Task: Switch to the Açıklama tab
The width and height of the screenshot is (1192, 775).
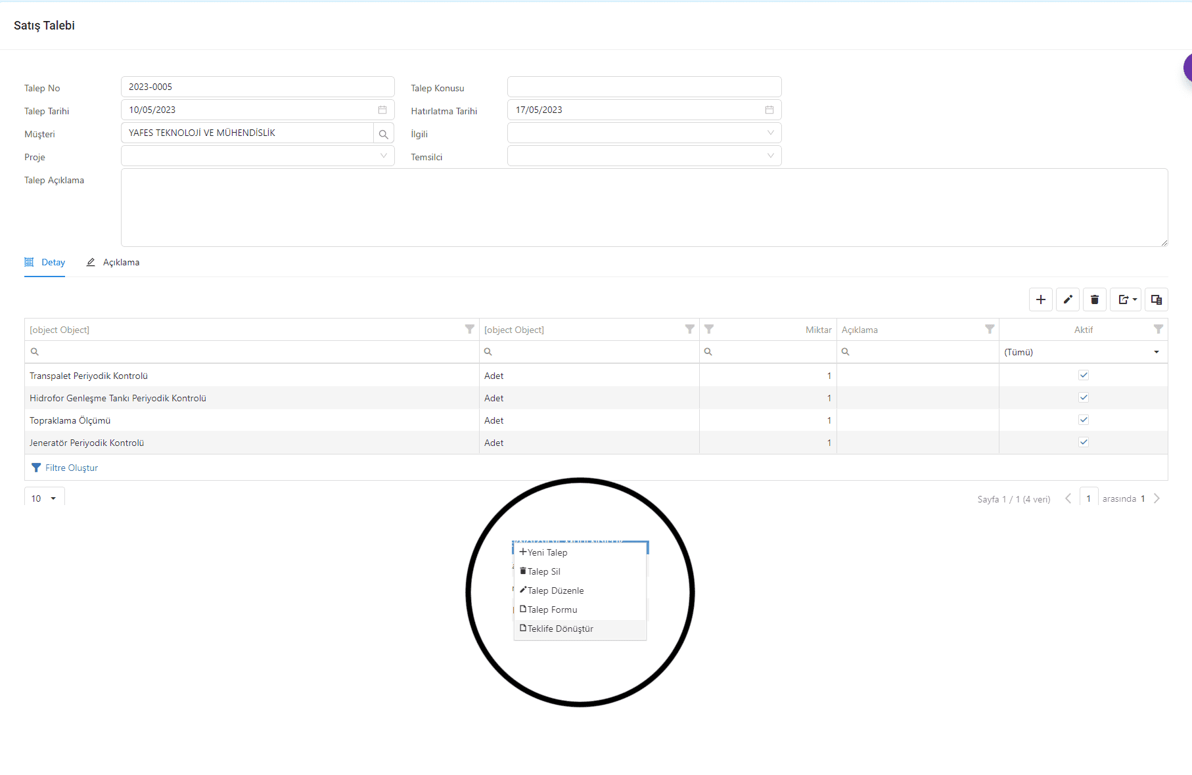Action: click(x=113, y=262)
